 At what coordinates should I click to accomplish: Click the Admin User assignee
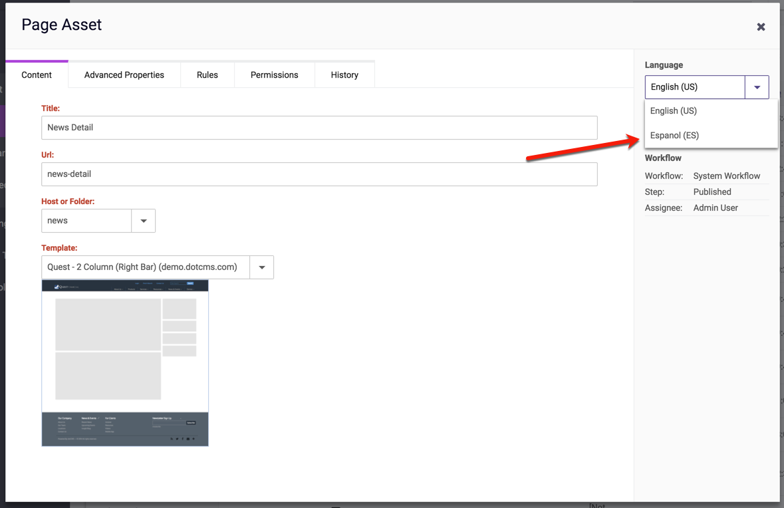point(716,208)
